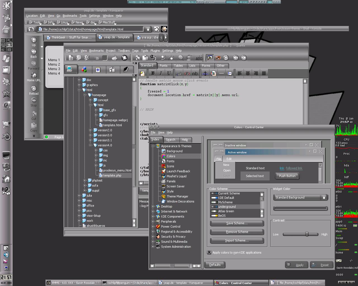
Task: Align text left in Quanta toolbar
Action: [x=240, y=73]
